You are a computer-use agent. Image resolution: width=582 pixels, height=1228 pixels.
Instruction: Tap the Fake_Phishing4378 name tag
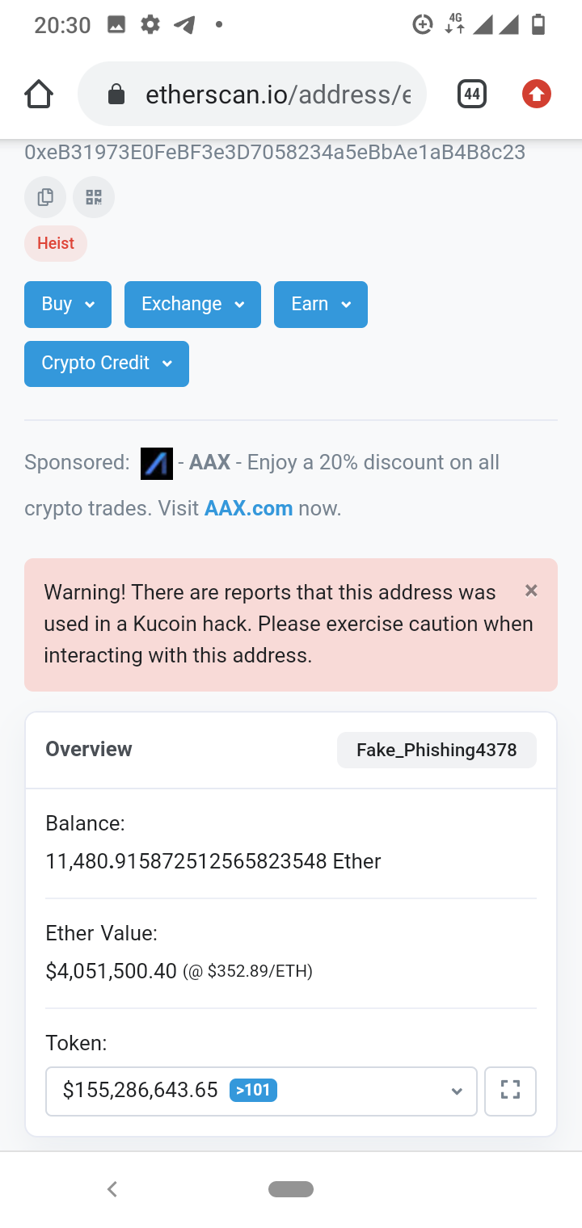coord(436,750)
